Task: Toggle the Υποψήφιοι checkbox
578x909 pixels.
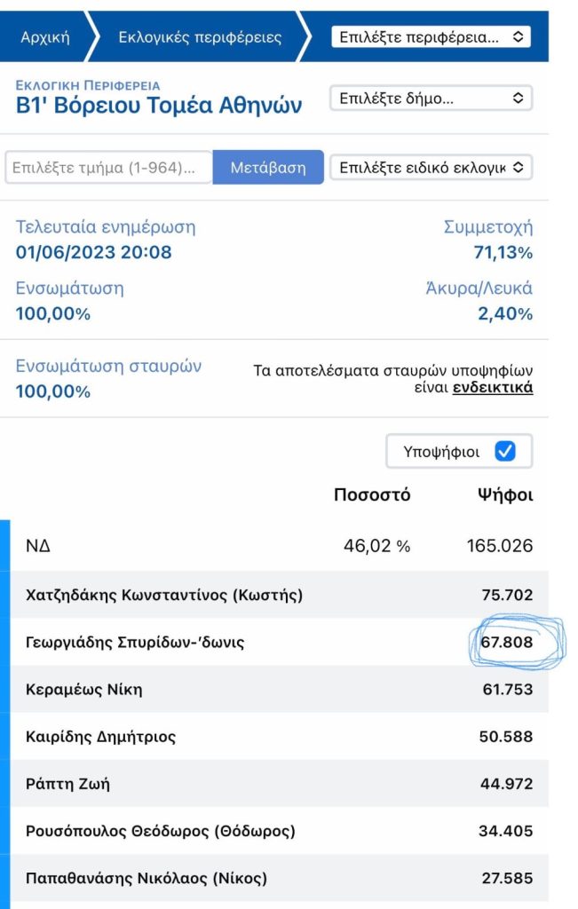Action: click(504, 452)
